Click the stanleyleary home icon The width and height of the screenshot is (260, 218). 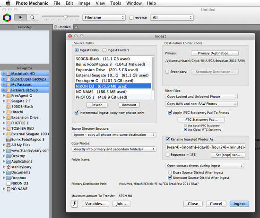[x=9, y=167]
